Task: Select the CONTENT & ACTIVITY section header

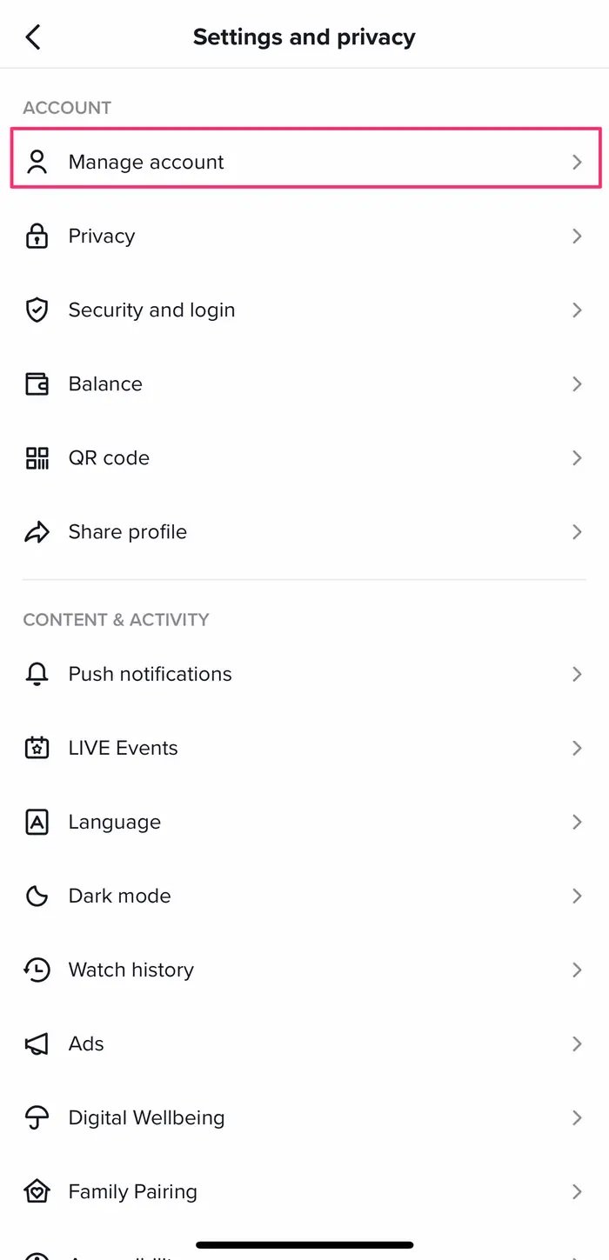Action: 116,619
